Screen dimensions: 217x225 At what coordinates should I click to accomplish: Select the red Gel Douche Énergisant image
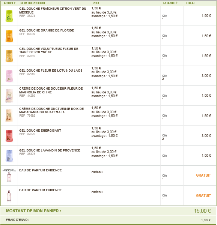click(x=9, y=136)
